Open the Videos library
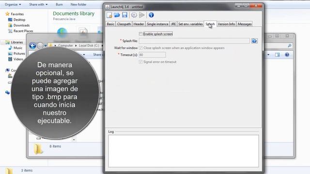This screenshot has height=174, width=310. click(x=18, y=59)
